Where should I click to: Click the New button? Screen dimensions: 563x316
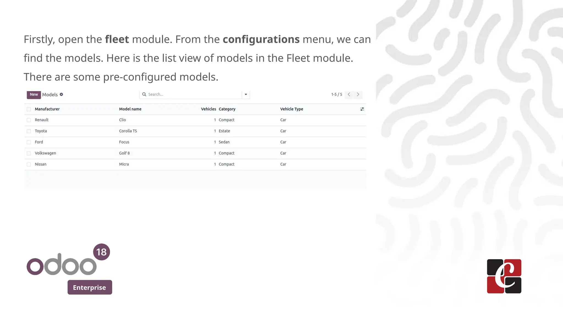pos(34,95)
